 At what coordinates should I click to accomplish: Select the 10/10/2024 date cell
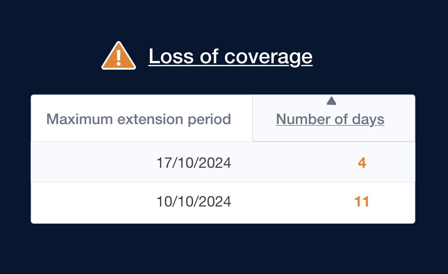(x=194, y=202)
